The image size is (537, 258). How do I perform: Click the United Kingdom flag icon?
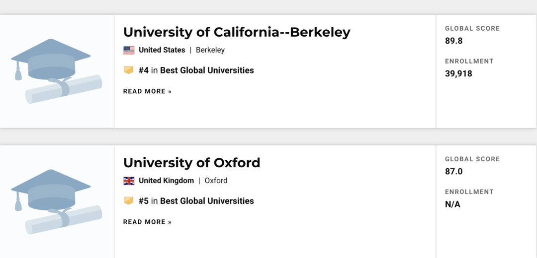point(129,181)
